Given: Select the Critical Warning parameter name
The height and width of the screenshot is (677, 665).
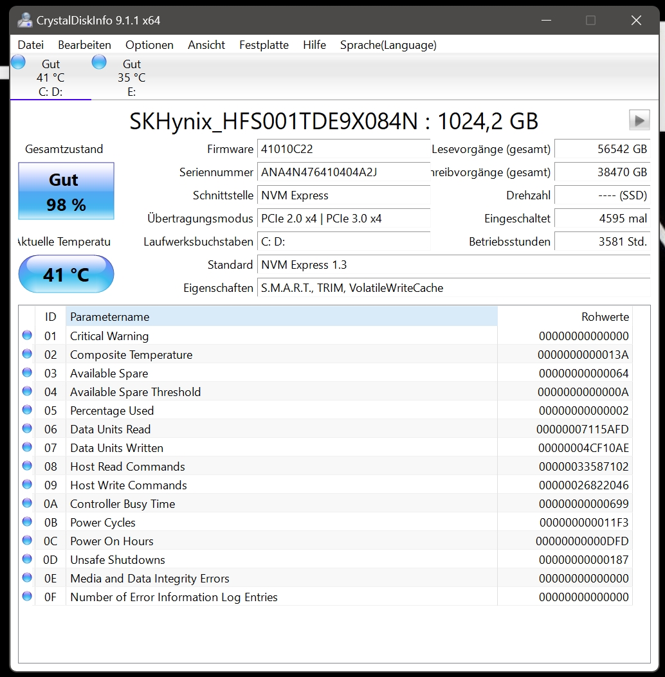Looking at the screenshot, I should (x=109, y=336).
